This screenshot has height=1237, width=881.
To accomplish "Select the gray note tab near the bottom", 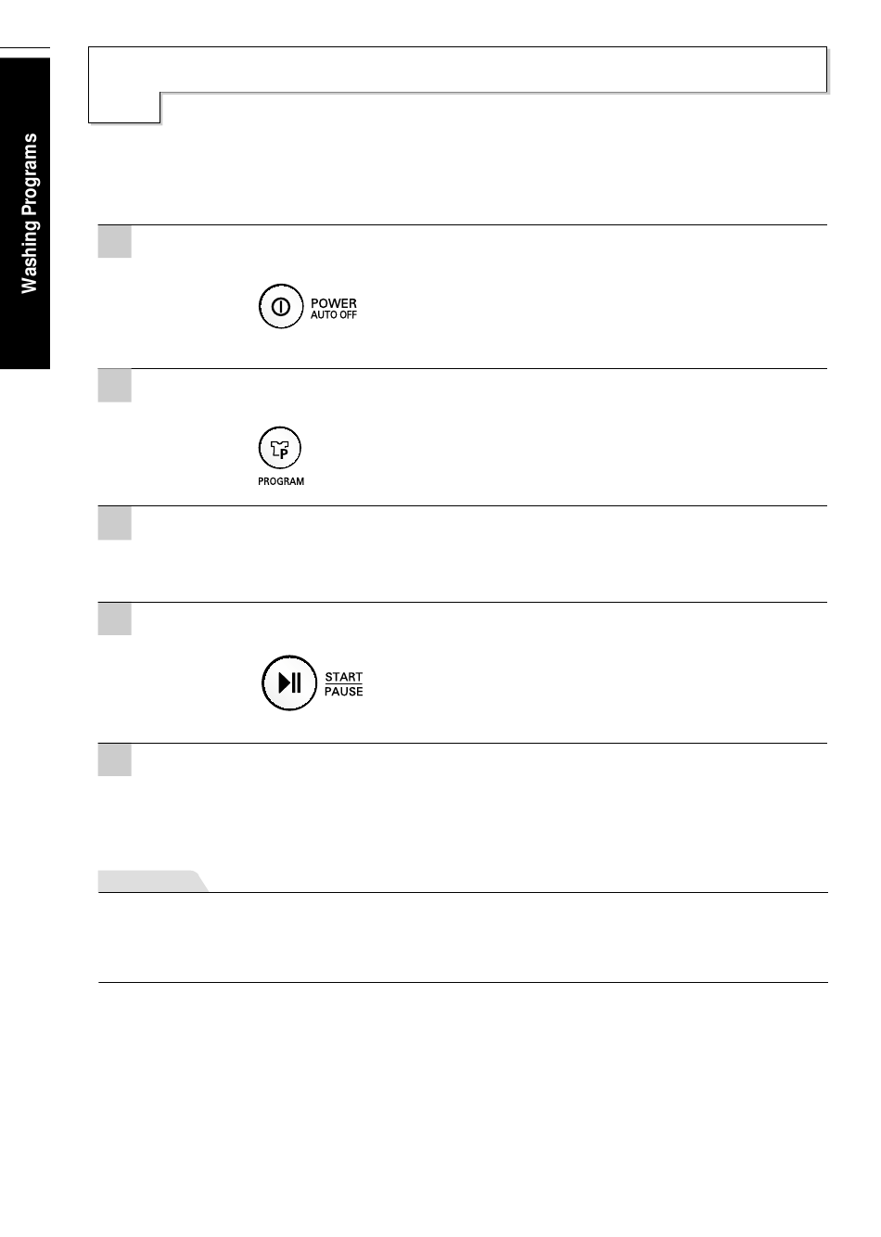I will coord(153,881).
